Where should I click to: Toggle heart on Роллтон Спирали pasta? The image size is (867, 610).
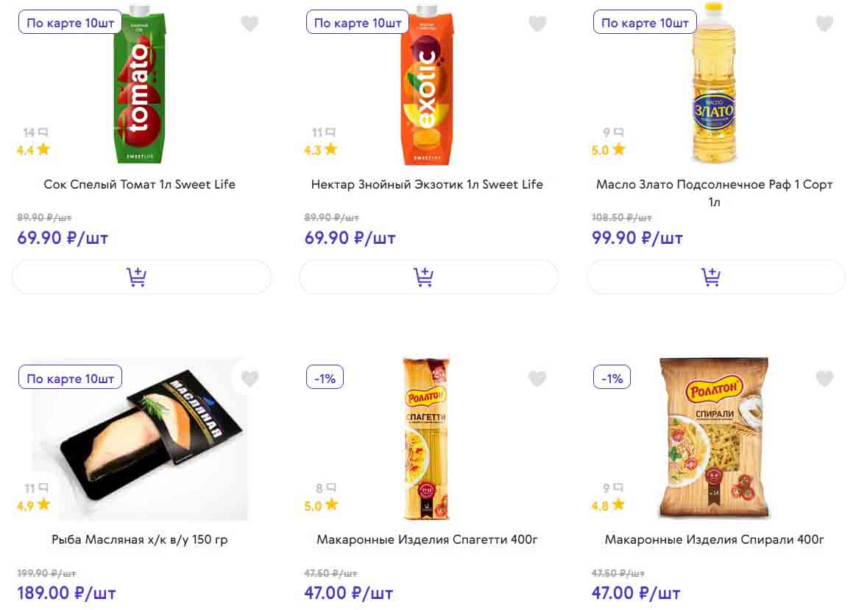click(824, 379)
